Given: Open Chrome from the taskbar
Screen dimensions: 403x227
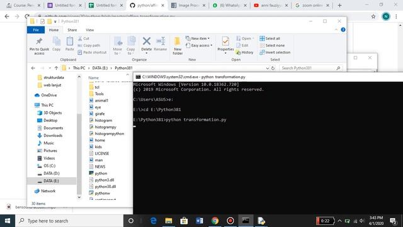Looking at the screenshot, I should click(215, 221).
